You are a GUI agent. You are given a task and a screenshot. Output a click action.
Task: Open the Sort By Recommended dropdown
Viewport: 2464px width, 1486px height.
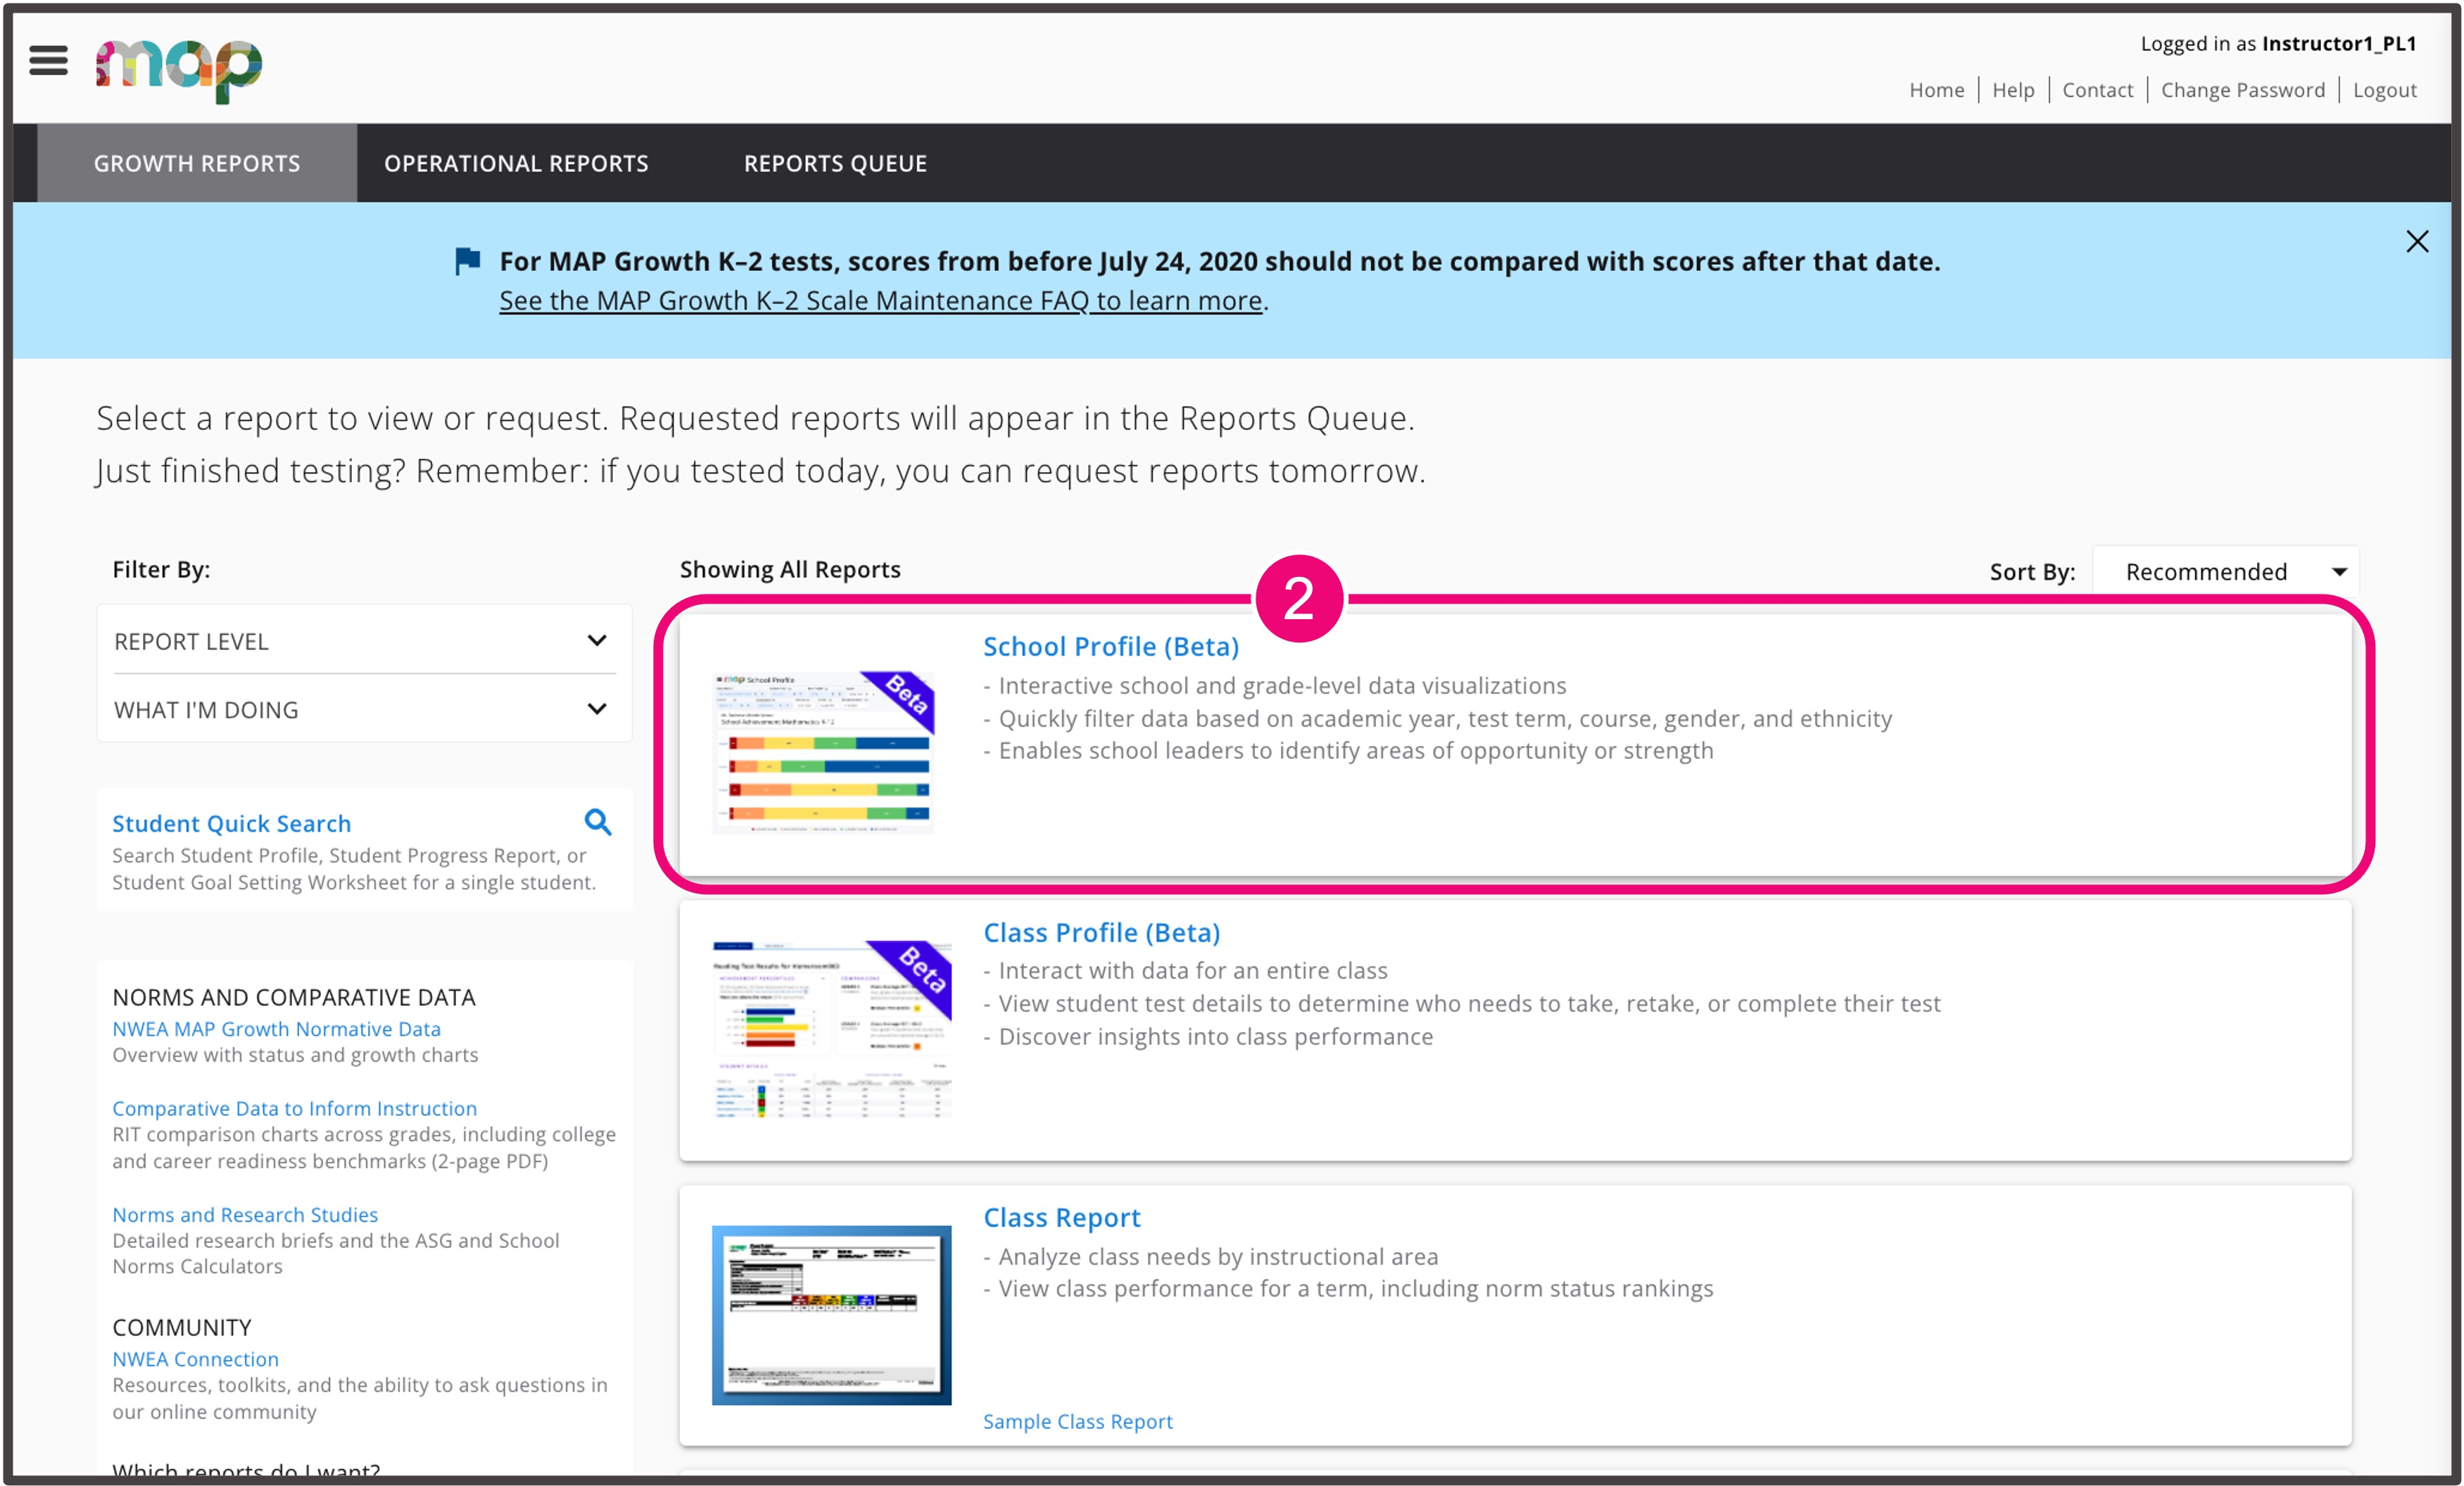[2225, 572]
